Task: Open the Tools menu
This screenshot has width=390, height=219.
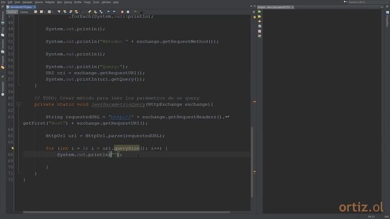Action: pos(96,2)
